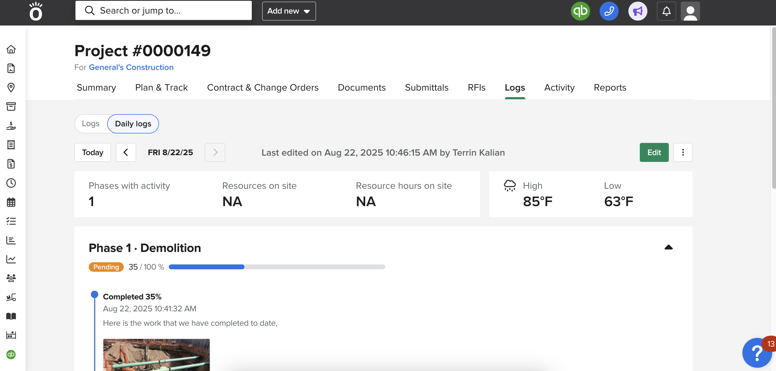Click the home icon in sidebar
This screenshot has height=371, width=776.
(11, 49)
